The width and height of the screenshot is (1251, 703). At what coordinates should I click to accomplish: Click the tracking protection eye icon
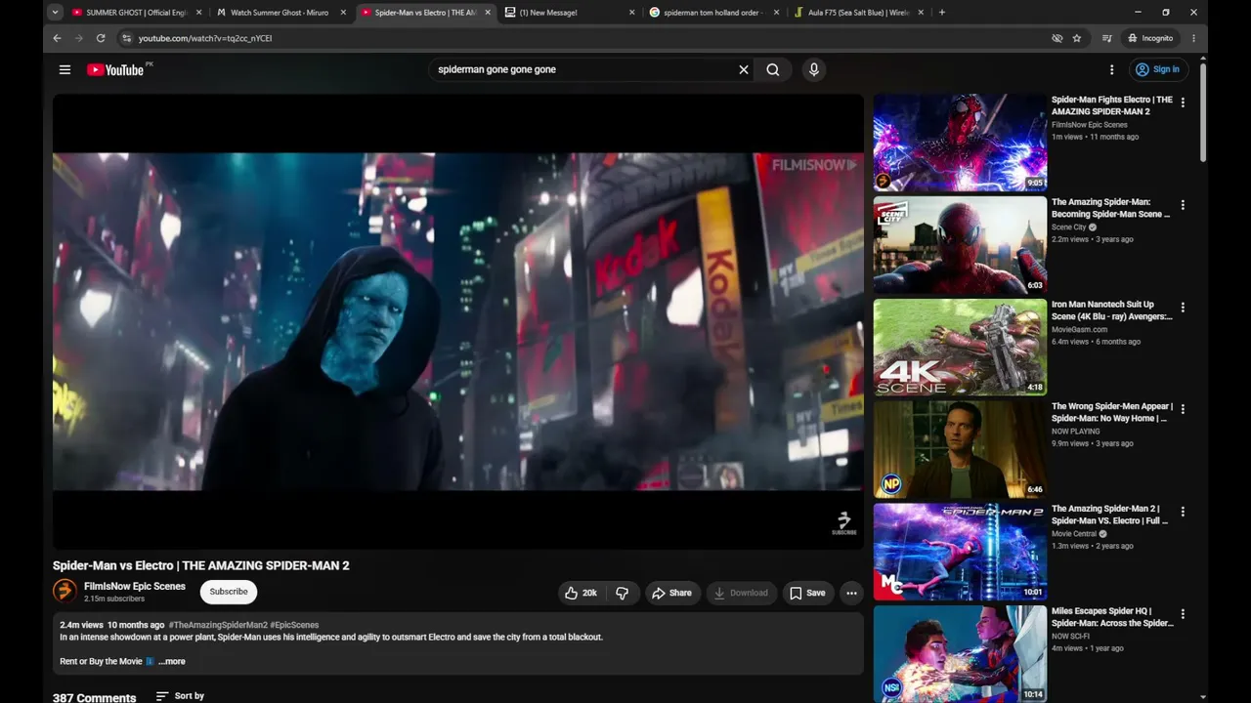1057,38
